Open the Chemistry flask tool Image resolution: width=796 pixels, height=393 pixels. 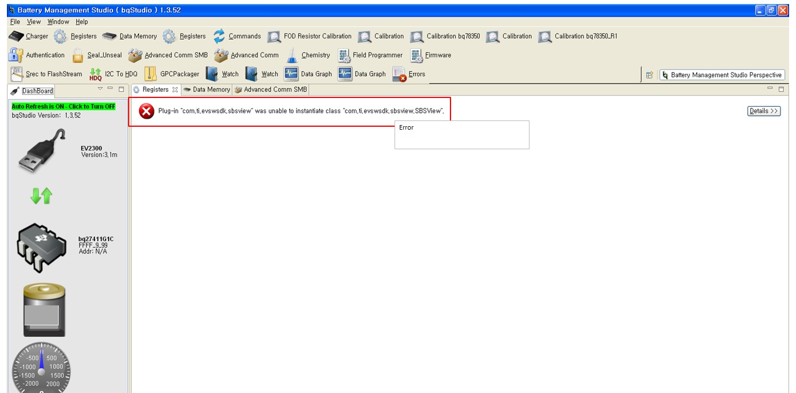(x=308, y=55)
